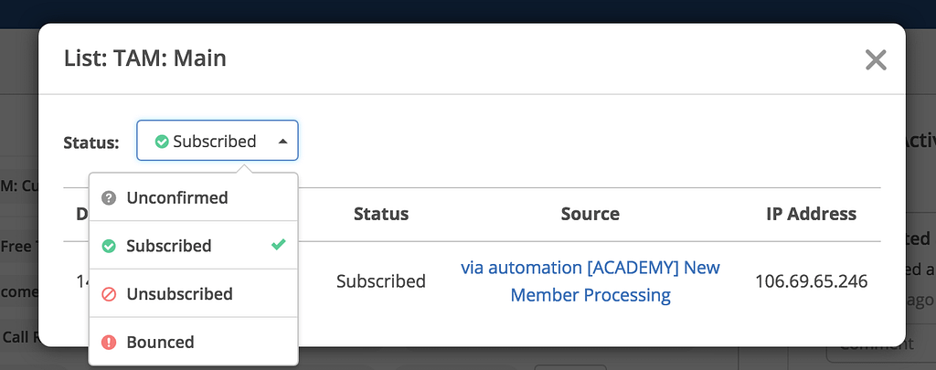
Task: Open the Status dropdown showing Subscribed
Action: tap(218, 141)
